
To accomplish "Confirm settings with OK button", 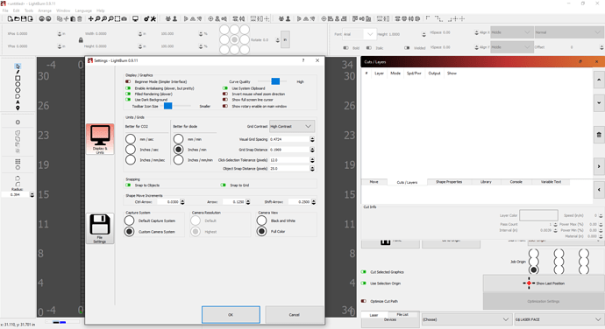I will coord(231,315).
